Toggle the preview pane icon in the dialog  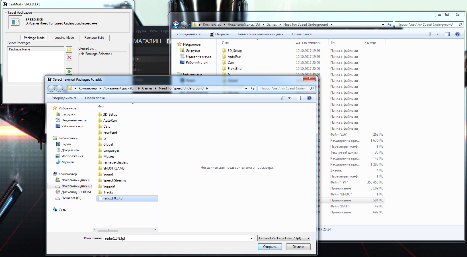[299, 98]
